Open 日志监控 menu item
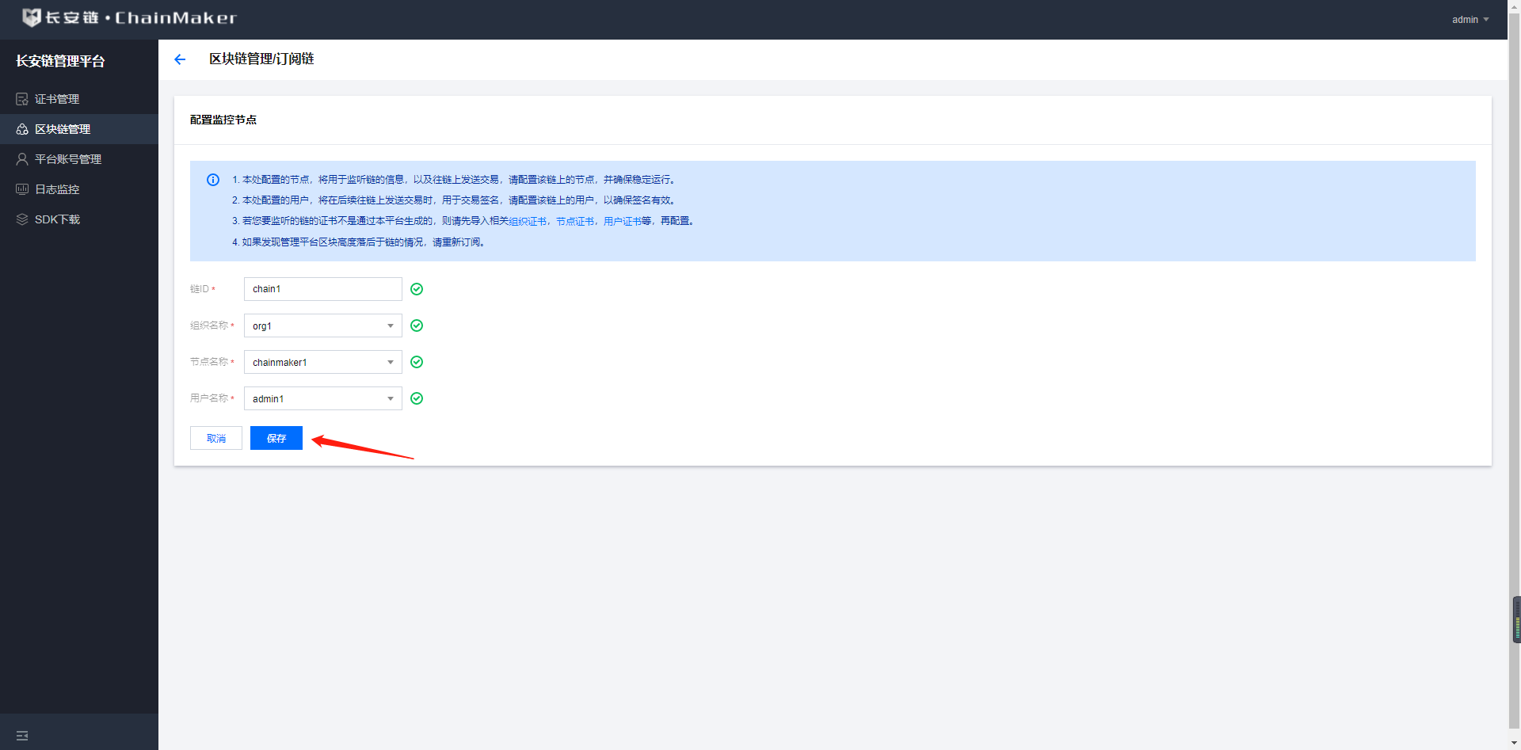1521x750 pixels. point(79,189)
